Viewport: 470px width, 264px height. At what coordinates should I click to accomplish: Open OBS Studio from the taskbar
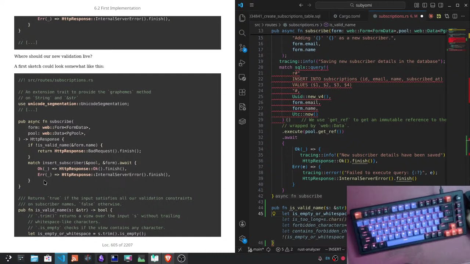(x=181, y=258)
